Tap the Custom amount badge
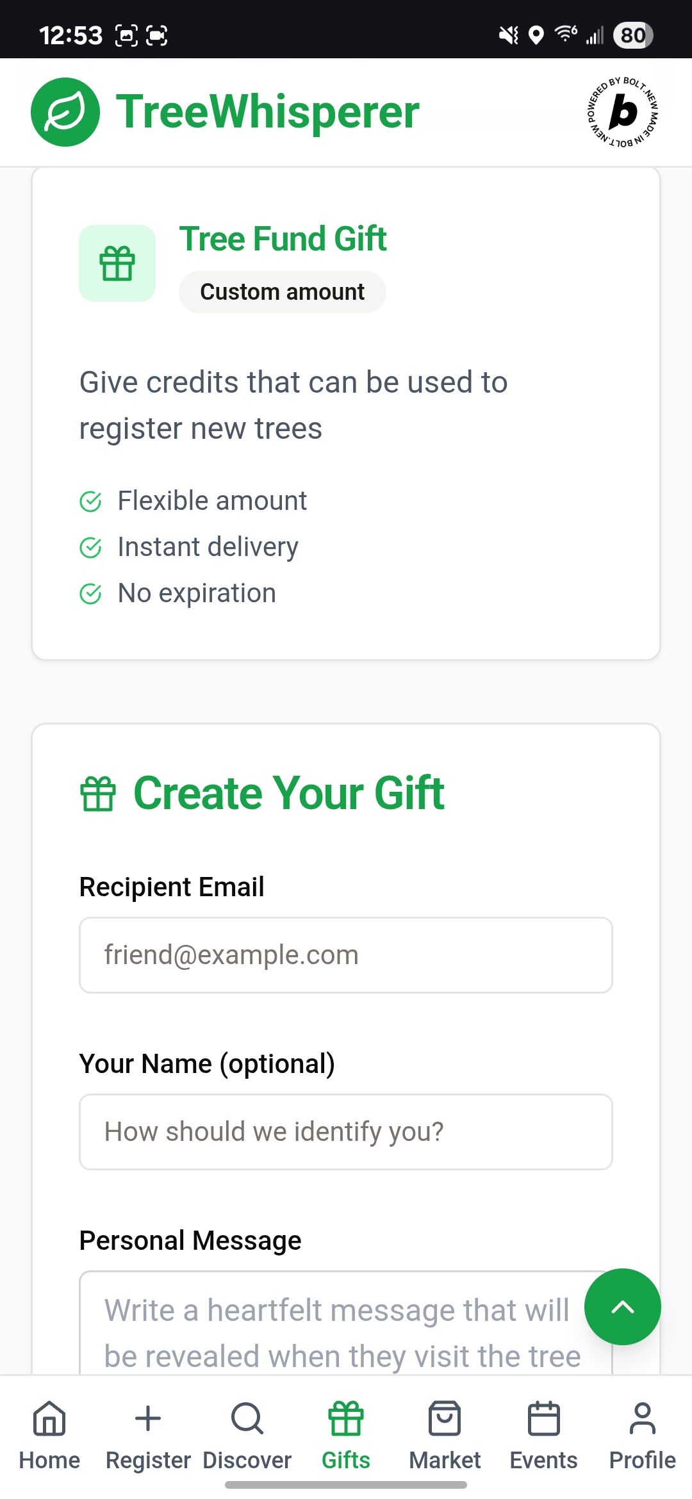692x1499 pixels. click(283, 292)
